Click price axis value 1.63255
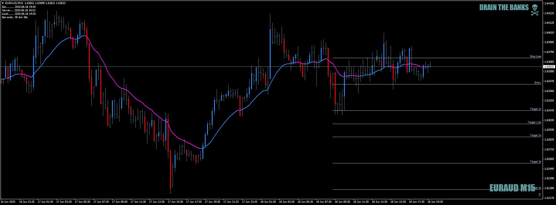Viewport: 556px width, 205px height. [550, 101]
